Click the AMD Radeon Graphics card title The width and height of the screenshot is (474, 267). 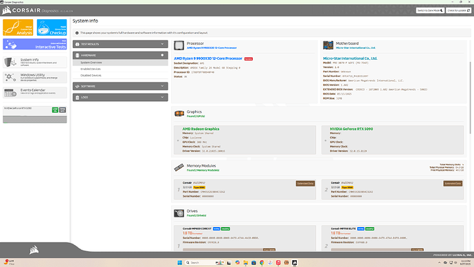201,129
